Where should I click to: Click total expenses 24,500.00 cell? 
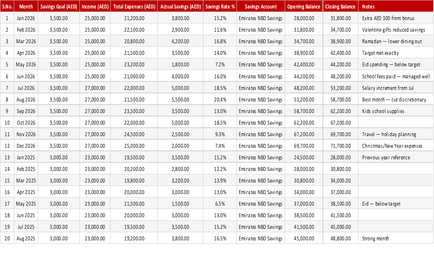click(134, 134)
